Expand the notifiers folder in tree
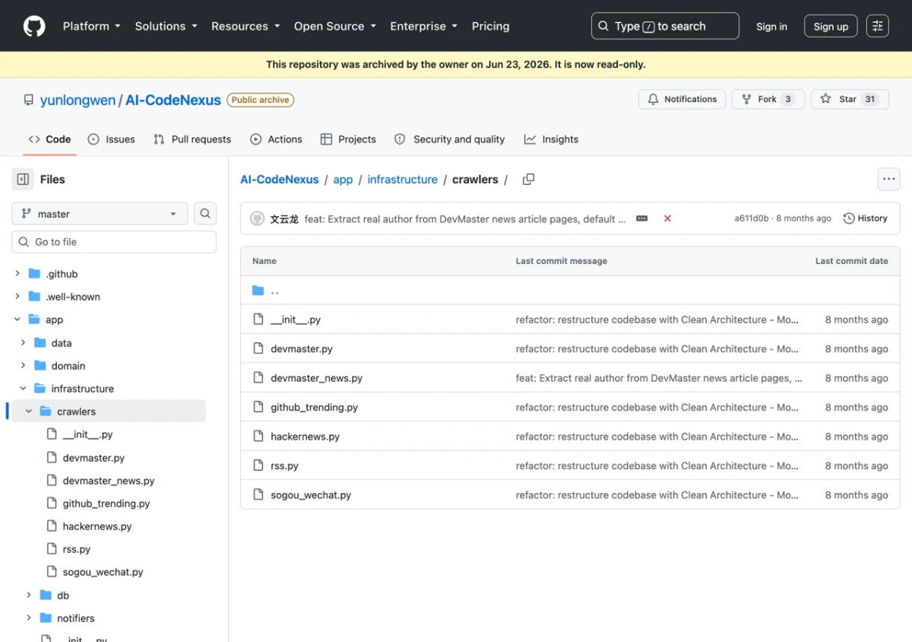912x642 pixels. coord(29,618)
